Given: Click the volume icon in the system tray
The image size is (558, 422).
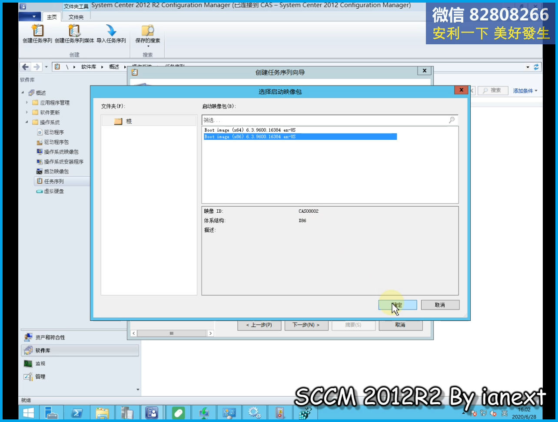Looking at the screenshot, I should (x=493, y=413).
